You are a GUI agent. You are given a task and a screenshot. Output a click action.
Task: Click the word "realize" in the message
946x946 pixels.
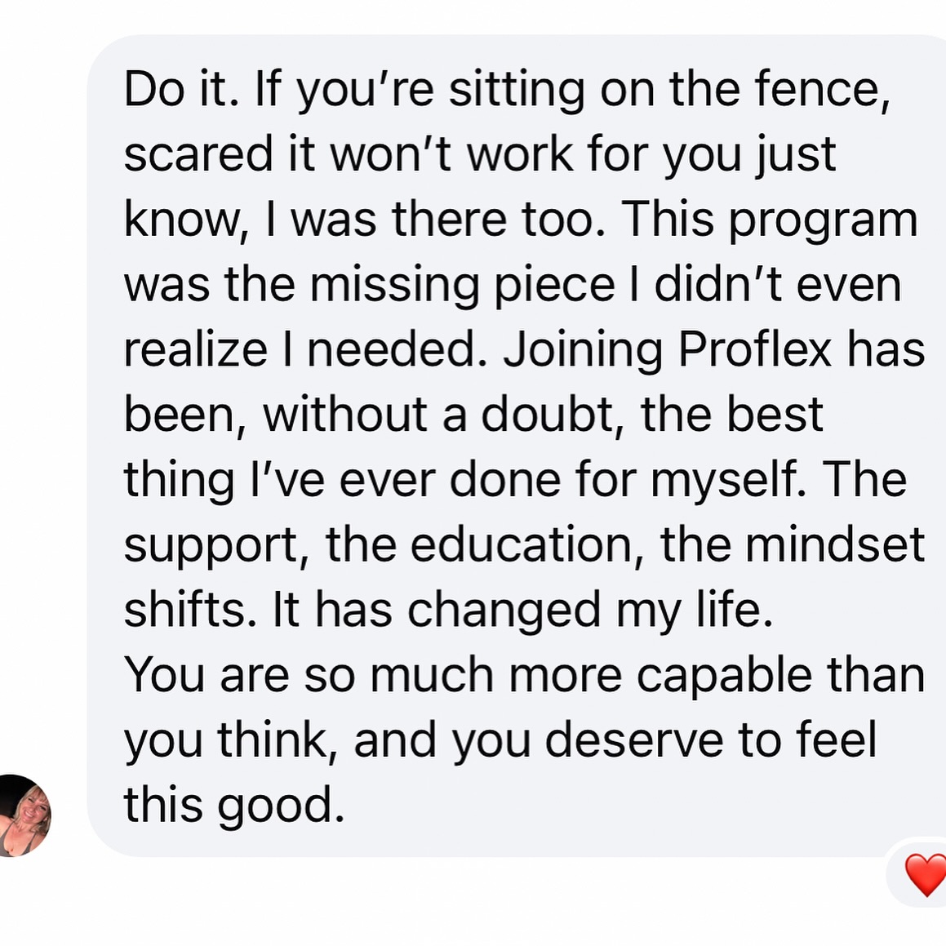pyautogui.click(x=196, y=349)
